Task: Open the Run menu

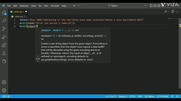Action: point(46,6)
